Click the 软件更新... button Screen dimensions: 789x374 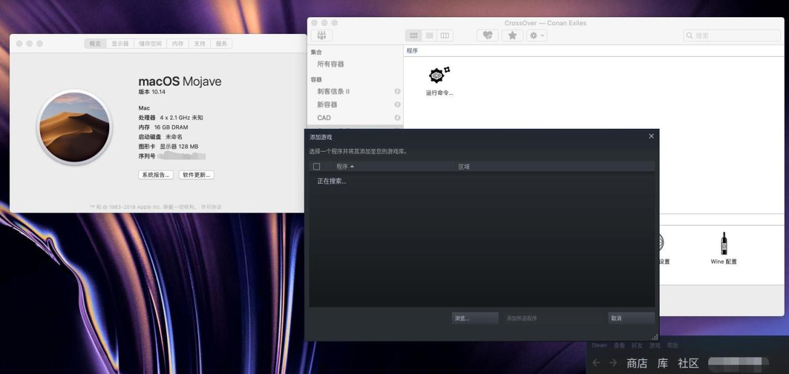[196, 175]
